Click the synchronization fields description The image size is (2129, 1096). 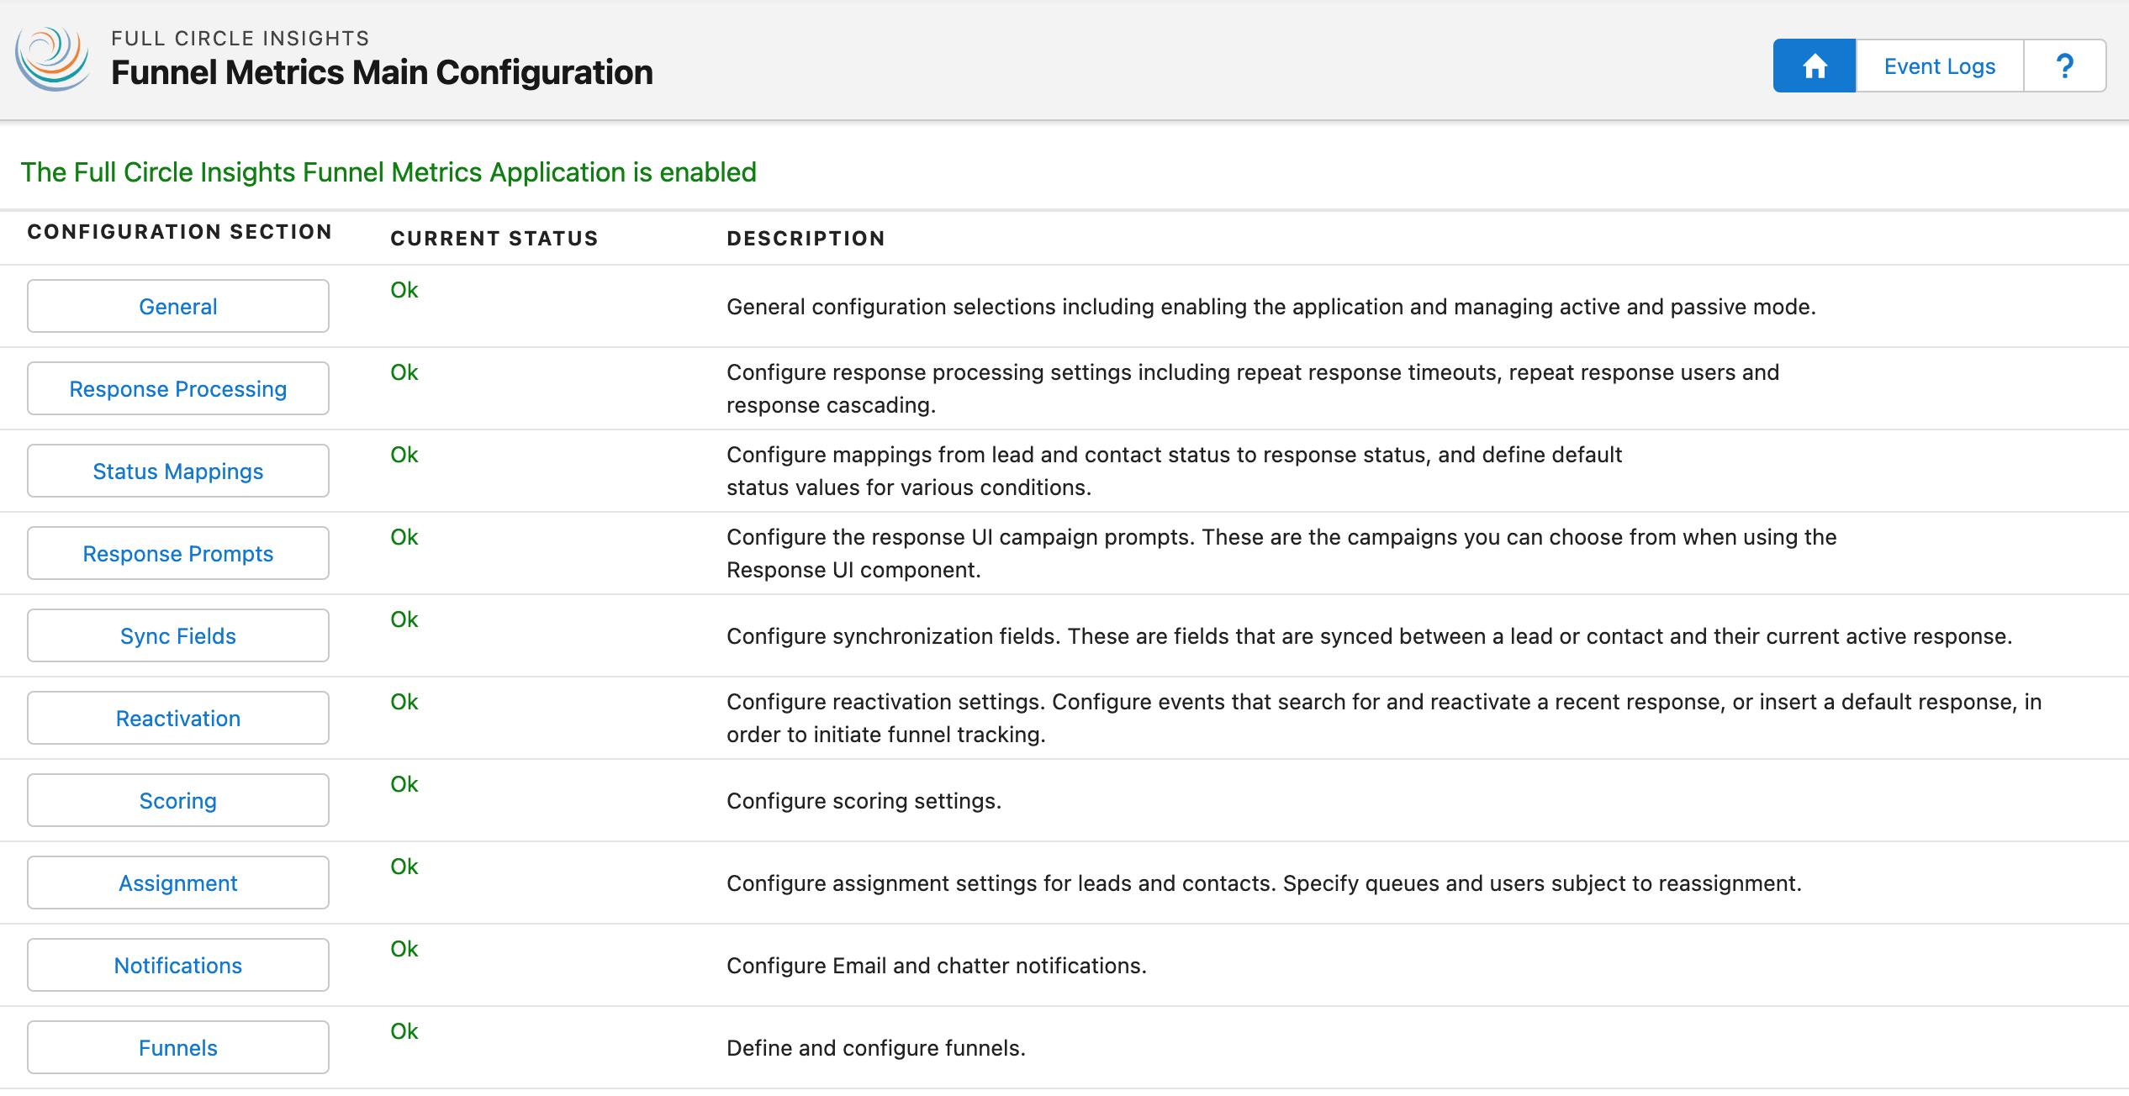point(1370,636)
